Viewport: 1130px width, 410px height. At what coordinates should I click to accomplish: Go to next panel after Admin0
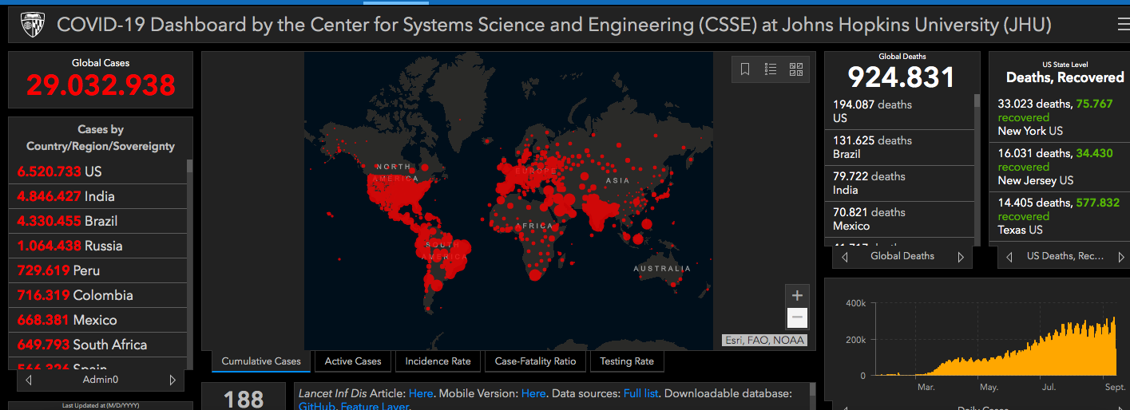pyautogui.click(x=172, y=380)
